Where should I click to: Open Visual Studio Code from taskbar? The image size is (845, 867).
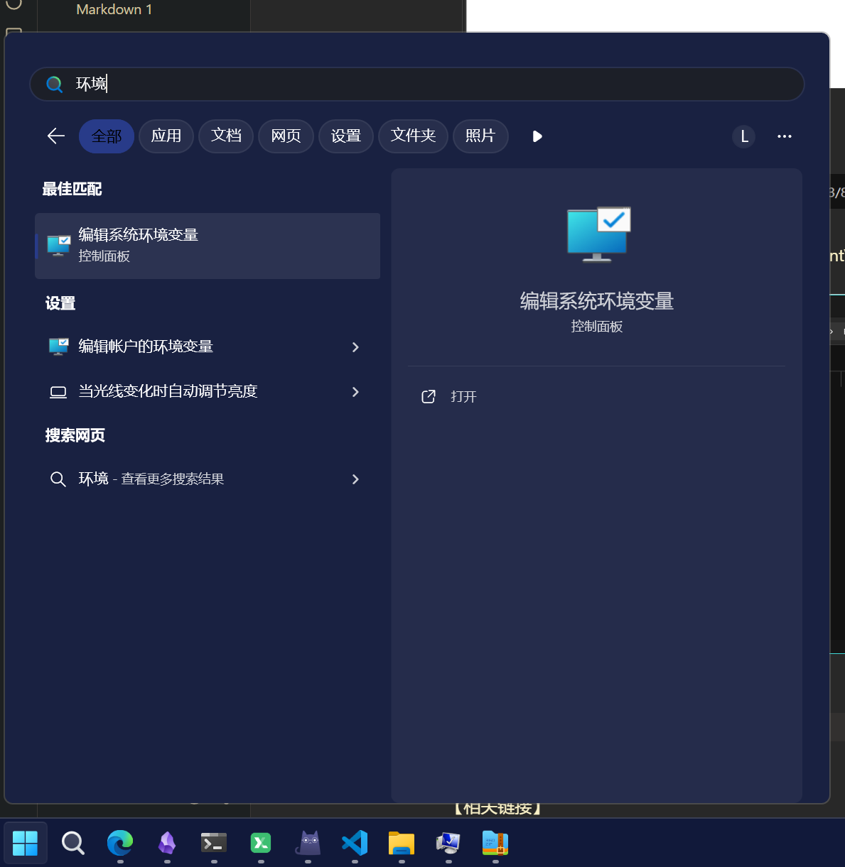(x=355, y=843)
